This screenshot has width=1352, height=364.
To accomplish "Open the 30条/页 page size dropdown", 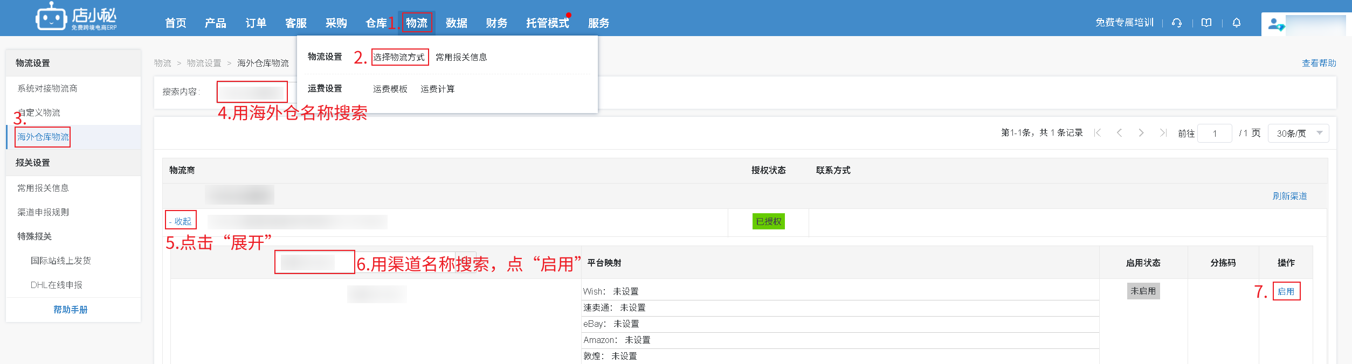I will (x=1298, y=133).
